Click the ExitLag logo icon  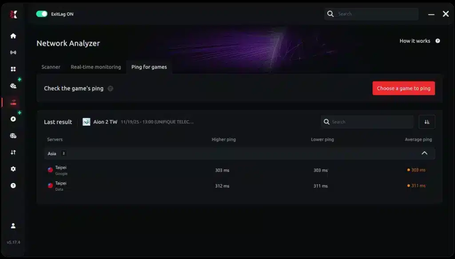[13, 14]
